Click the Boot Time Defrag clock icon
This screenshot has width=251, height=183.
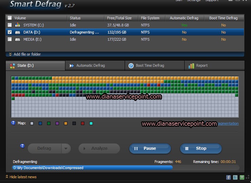[131, 66]
